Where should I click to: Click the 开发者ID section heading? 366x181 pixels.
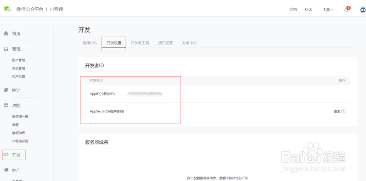(x=94, y=66)
